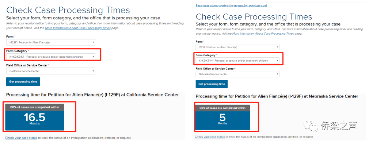Click the WeChat logo icon watermark
The width and height of the screenshot is (369, 142).
(x=310, y=125)
